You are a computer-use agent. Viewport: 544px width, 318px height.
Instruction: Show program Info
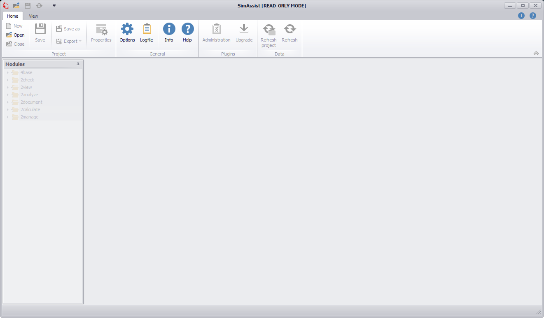[x=169, y=33]
